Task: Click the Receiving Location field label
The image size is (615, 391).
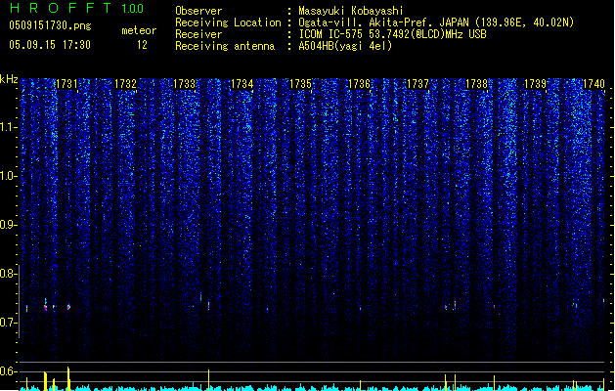Action: pyautogui.click(x=228, y=22)
